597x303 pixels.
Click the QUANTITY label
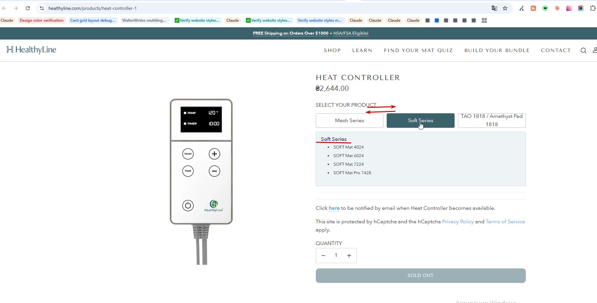point(329,243)
